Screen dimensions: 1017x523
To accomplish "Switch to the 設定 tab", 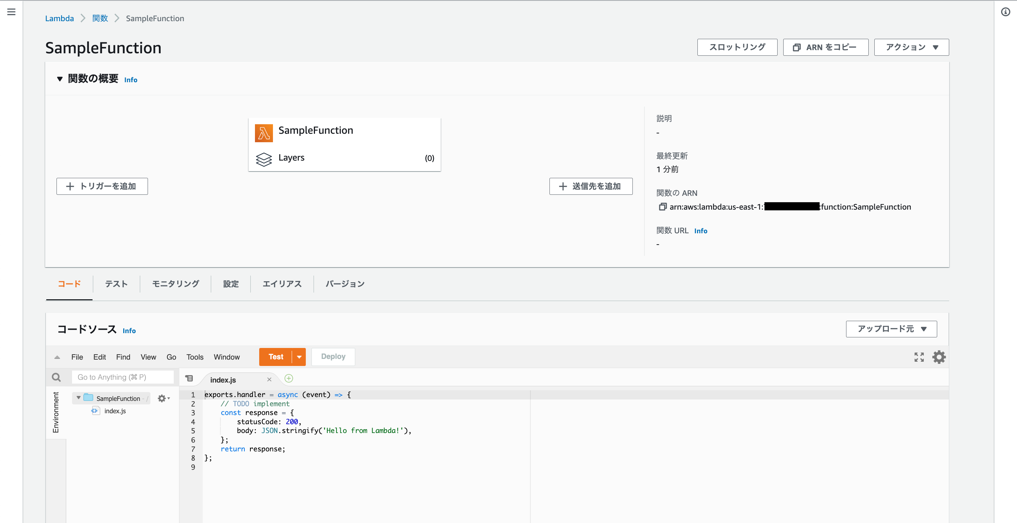I will [x=231, y=284].
